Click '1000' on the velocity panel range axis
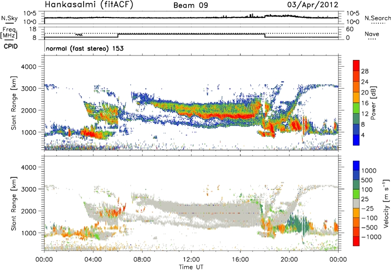The image size is (391, 270). coord(29,233)
